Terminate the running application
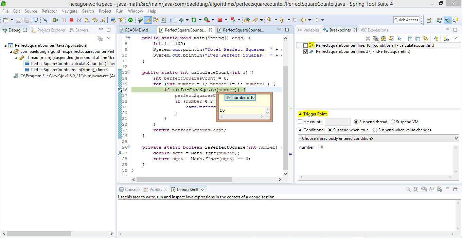Viewport: 462px width, 238px height. (x=71, y=20)
